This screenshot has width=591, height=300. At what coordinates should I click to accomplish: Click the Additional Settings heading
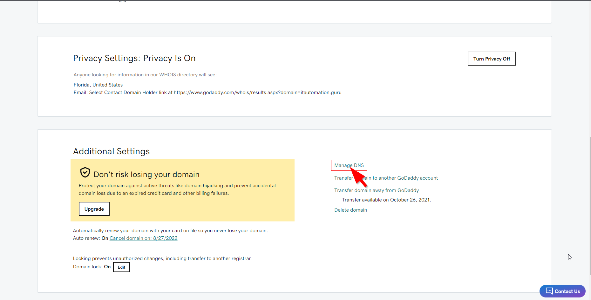111,151
